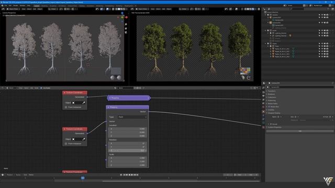Enable From Instancer on the upper Texture Coordinate node
The height and width of the screenshot is (188, 335).
(x=66, y=107)
